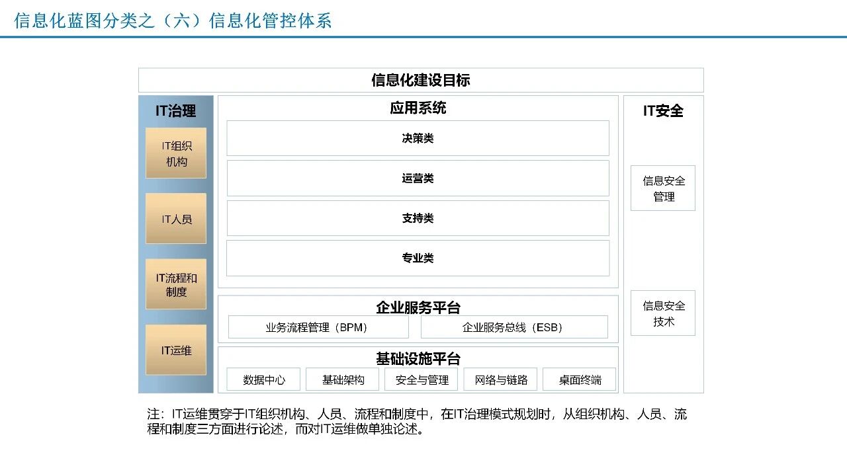Select the 数据中心 box
This screenshot has height=476, width=847.
pyautogui.click(x=263, y=379)
